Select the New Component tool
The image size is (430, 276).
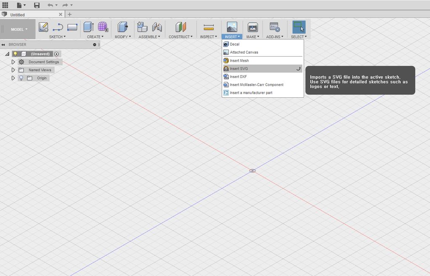[x=142, y=27]
